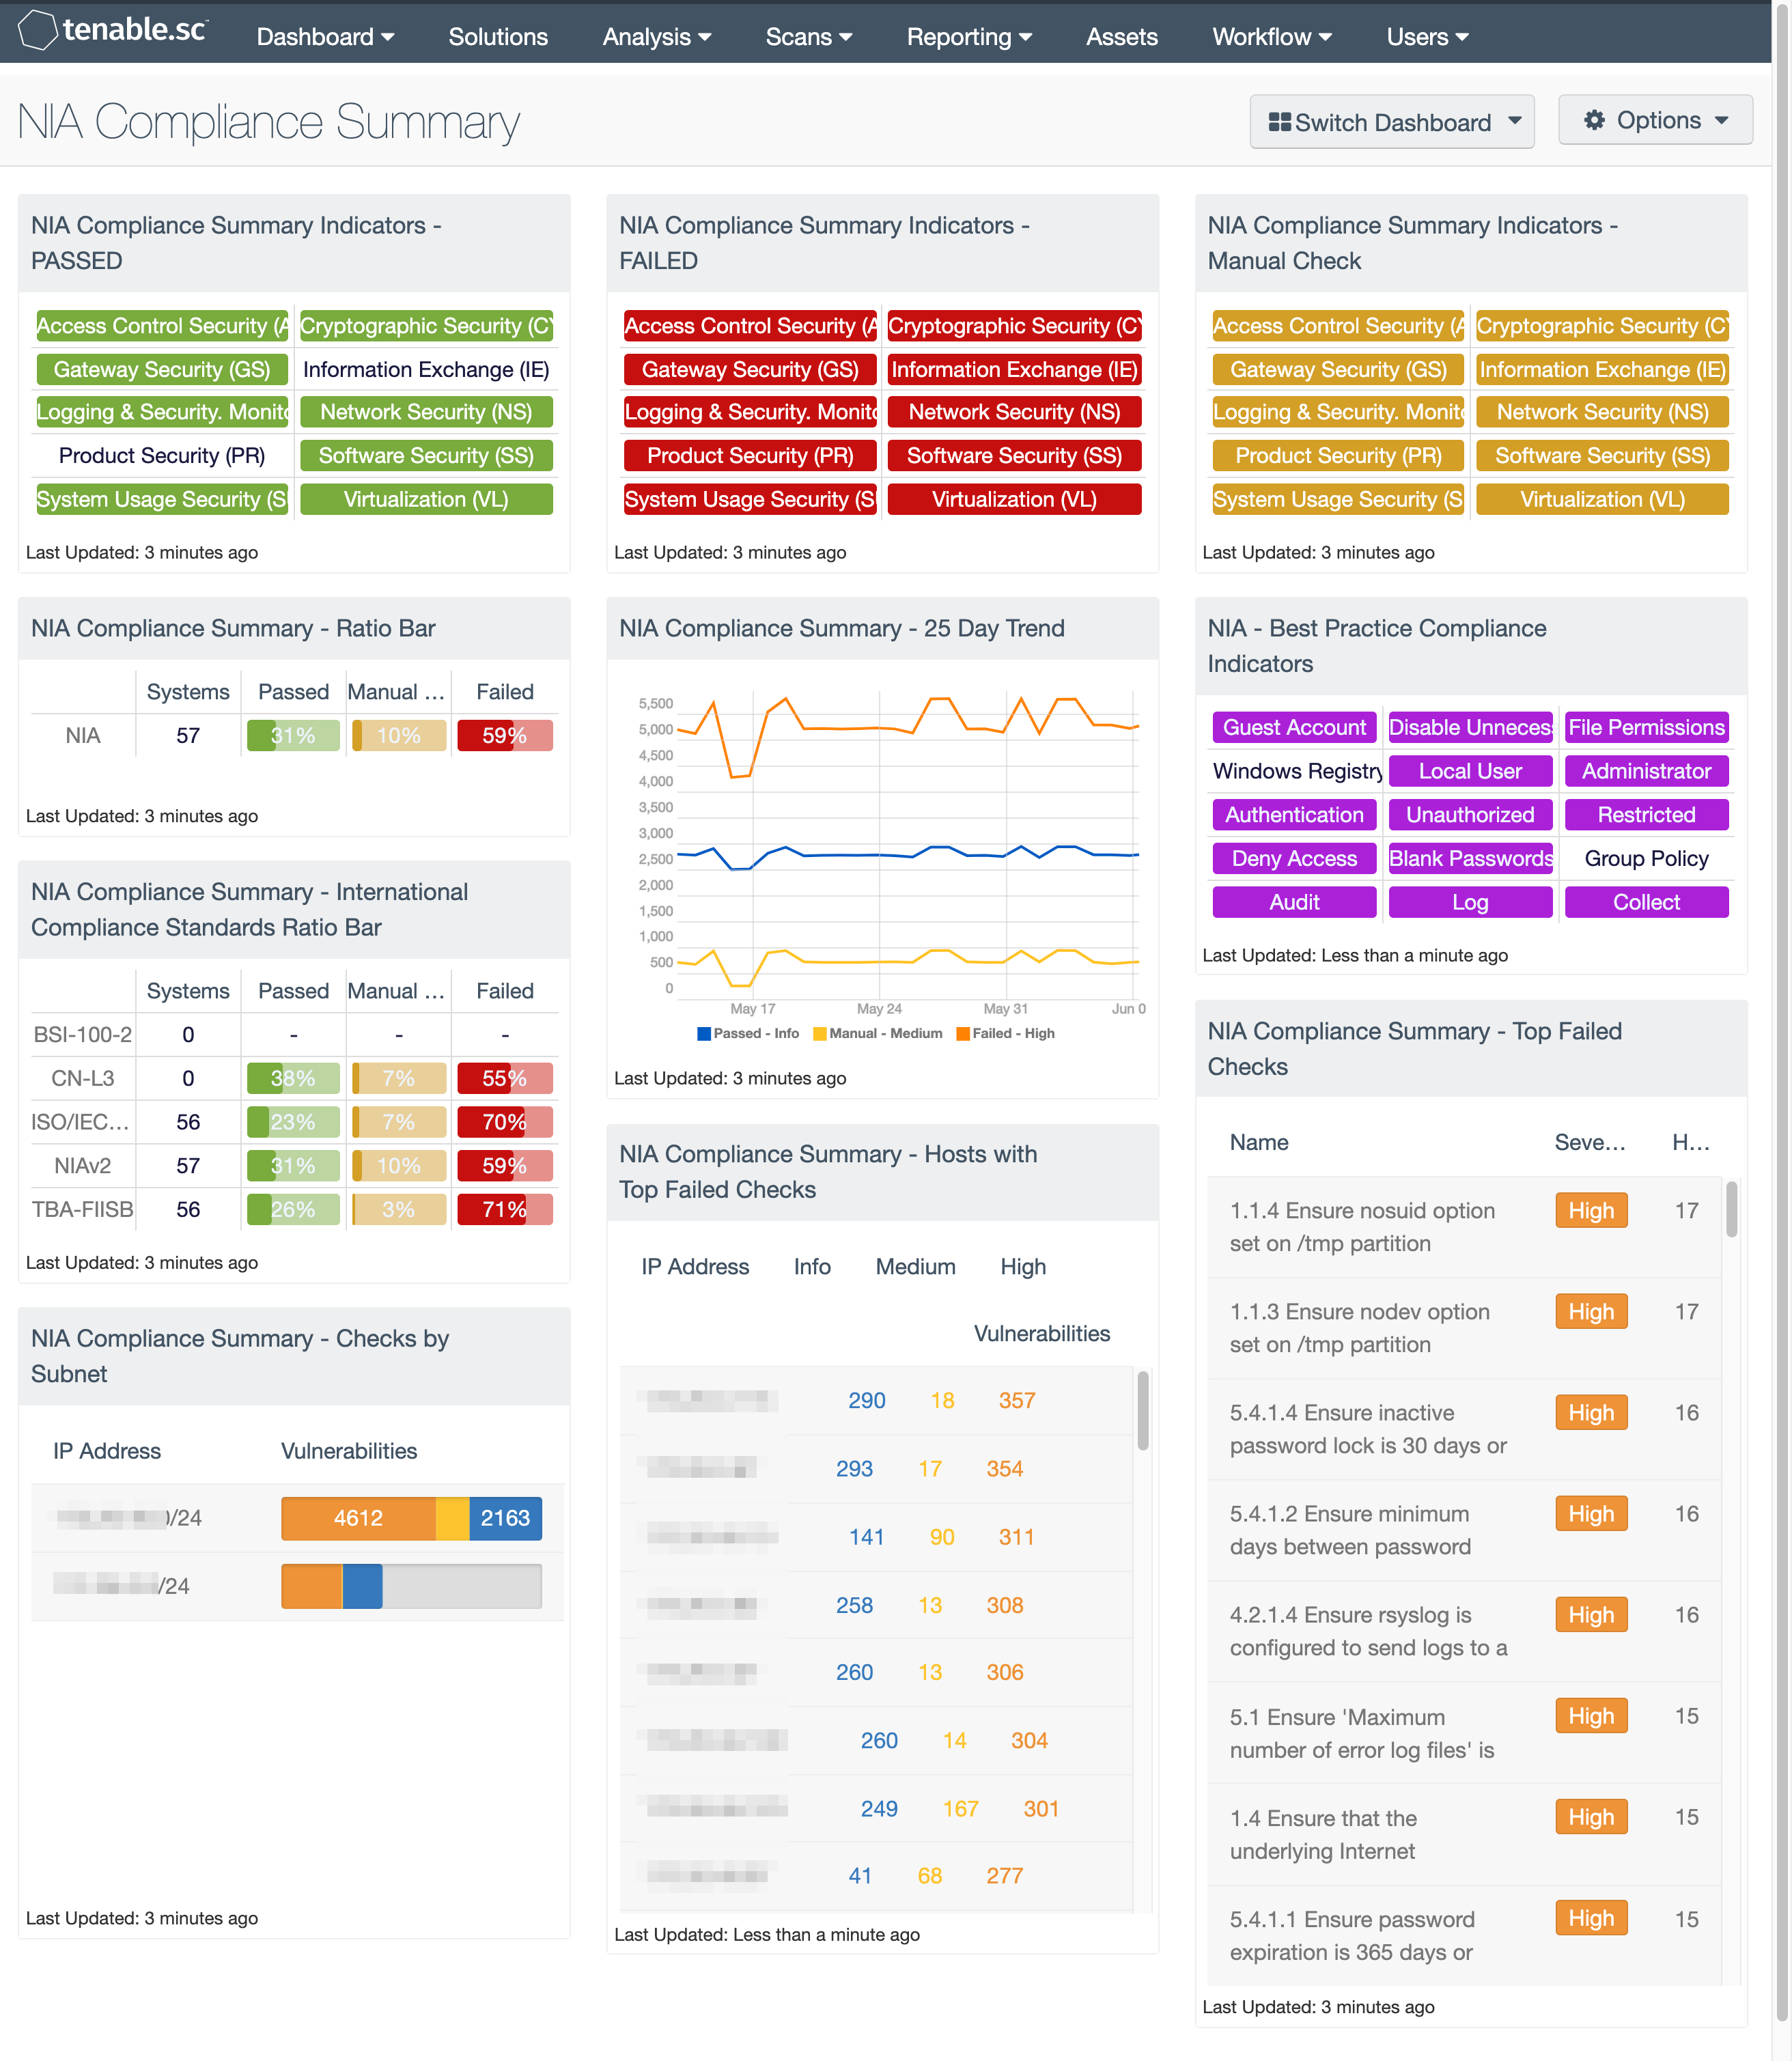Expand the Options dropdown arrow
The width and height of the screenshot is (1792, 2061).
coord(1721,120)
